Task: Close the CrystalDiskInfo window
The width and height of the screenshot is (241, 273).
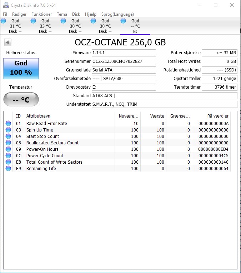Action: pyautogui.click(x=232, y=5)
